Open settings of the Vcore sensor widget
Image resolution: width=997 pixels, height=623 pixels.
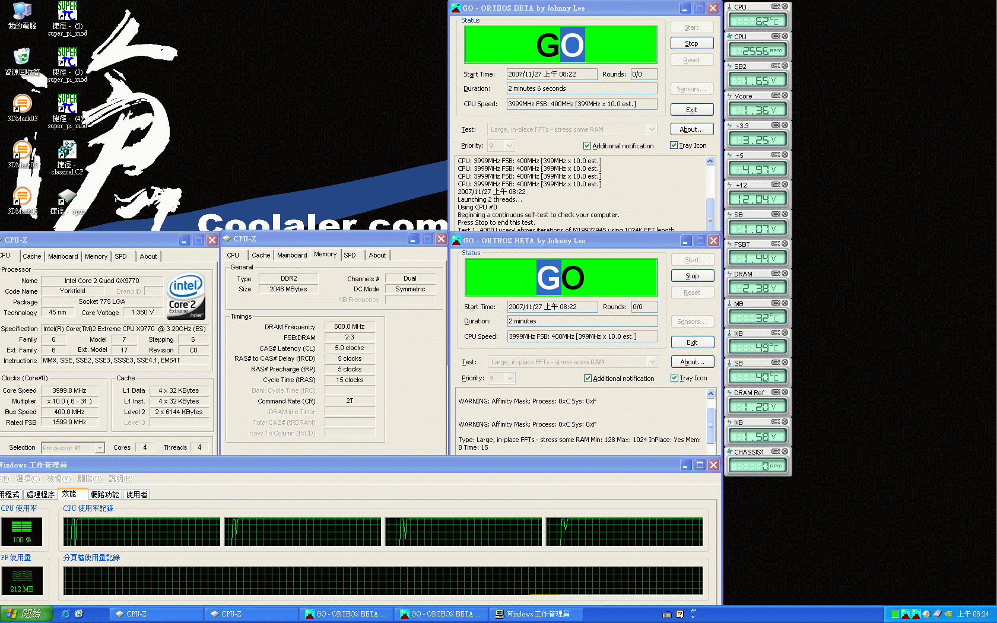[x=776, y=96]
